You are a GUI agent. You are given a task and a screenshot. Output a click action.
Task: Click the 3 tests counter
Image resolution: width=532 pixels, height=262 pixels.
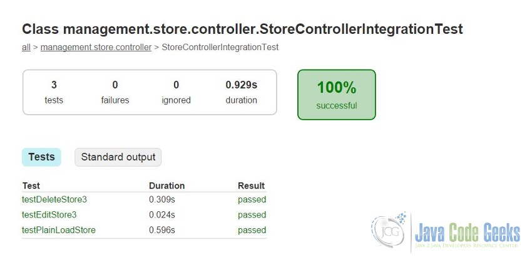point(54,92)
